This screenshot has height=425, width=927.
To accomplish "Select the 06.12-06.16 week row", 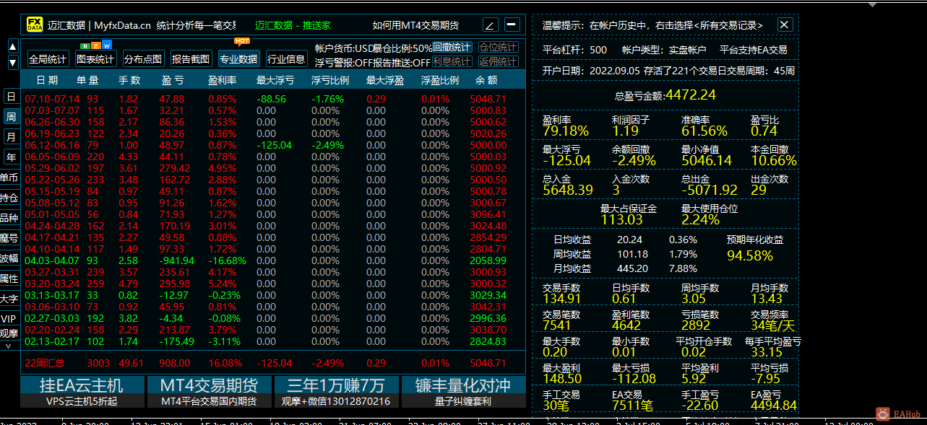I will pos(266,145).
